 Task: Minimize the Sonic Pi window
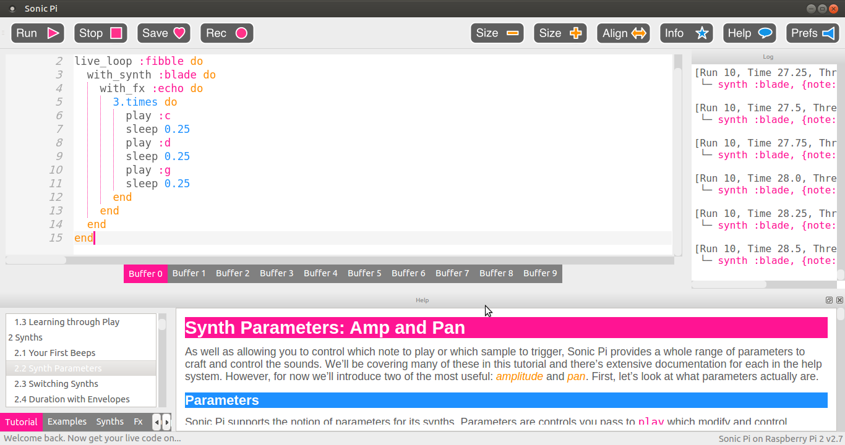click(x=811, y=9)
